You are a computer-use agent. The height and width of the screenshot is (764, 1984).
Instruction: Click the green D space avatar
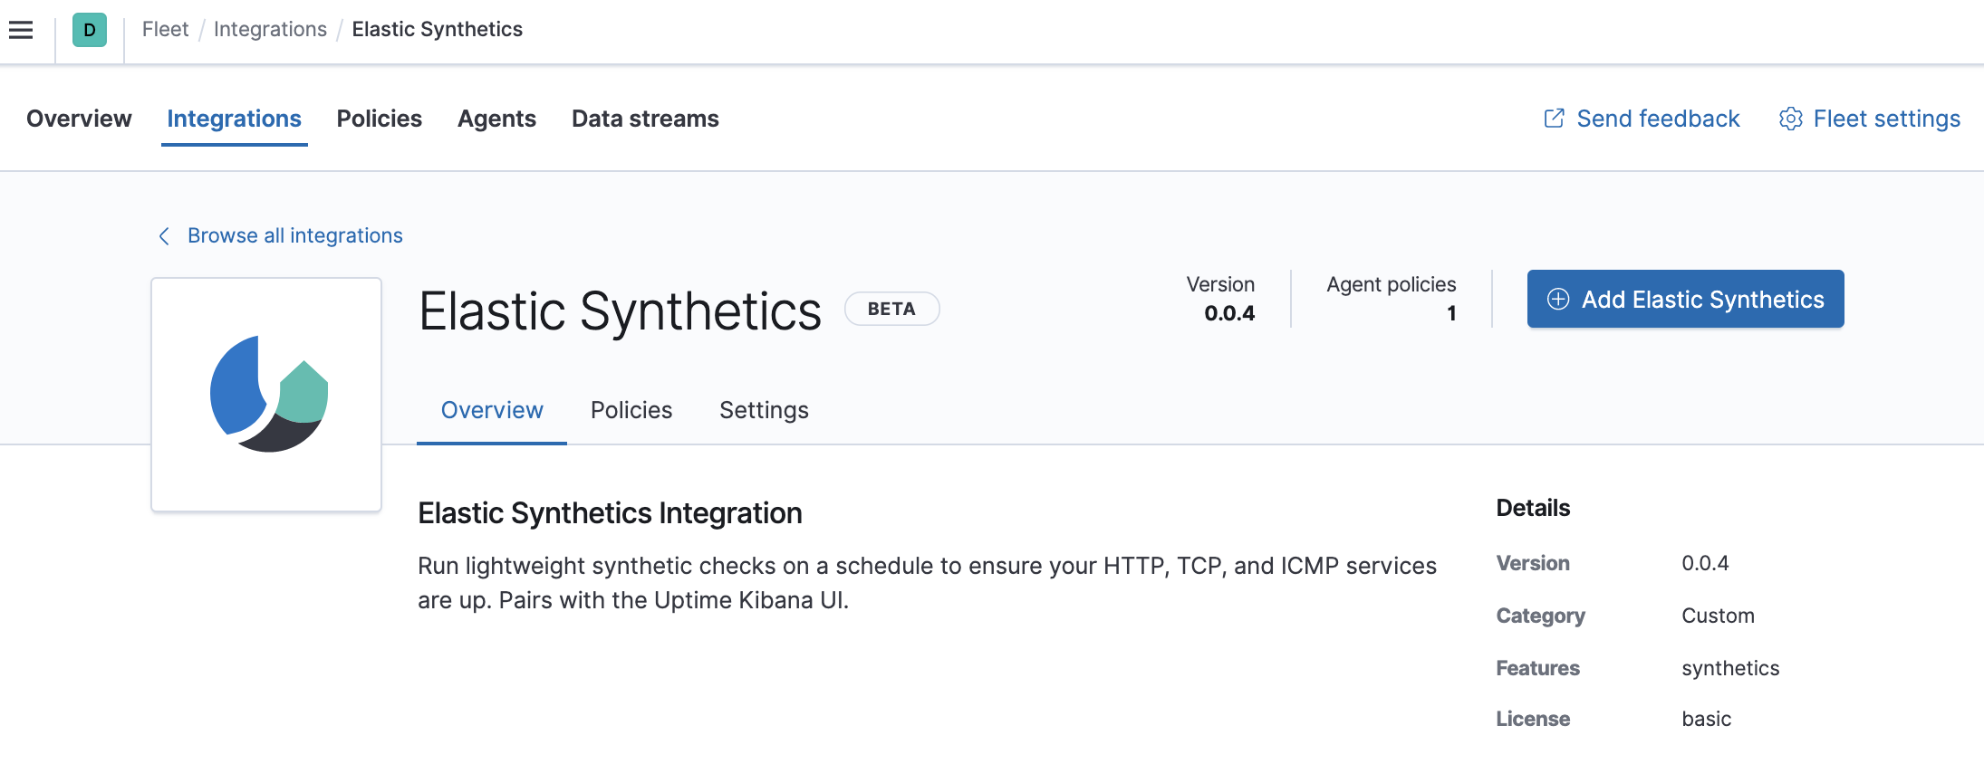[x=90, y=30]
